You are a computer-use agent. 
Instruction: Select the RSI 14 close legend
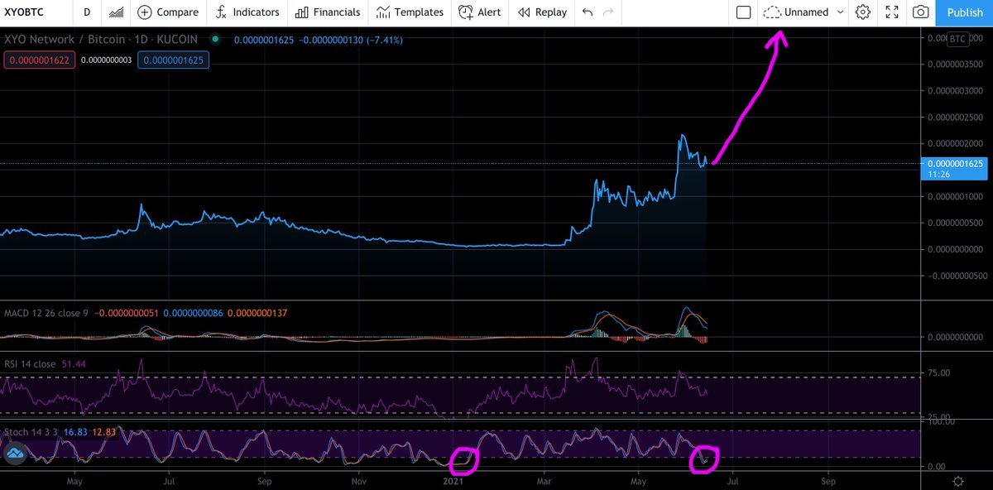click(30, 363)
